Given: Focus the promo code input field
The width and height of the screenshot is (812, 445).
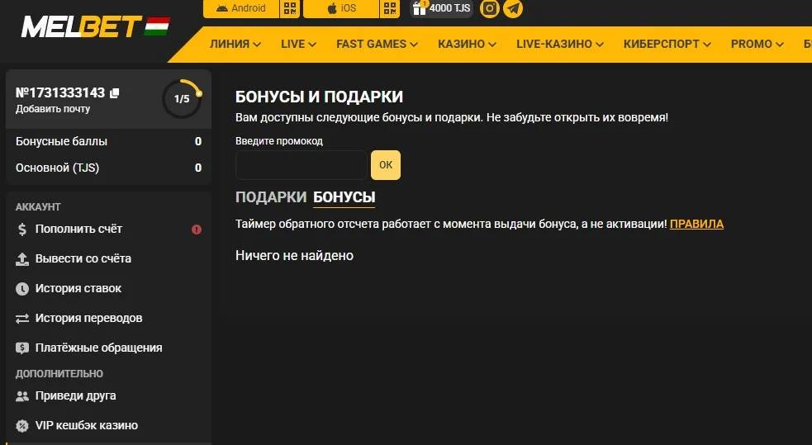Looking at the screenshot, I should pos(302,165).
